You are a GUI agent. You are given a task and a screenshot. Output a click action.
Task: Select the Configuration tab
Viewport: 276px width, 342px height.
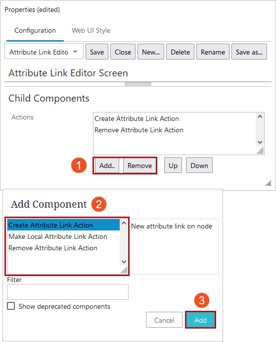(x=35, y=30)
